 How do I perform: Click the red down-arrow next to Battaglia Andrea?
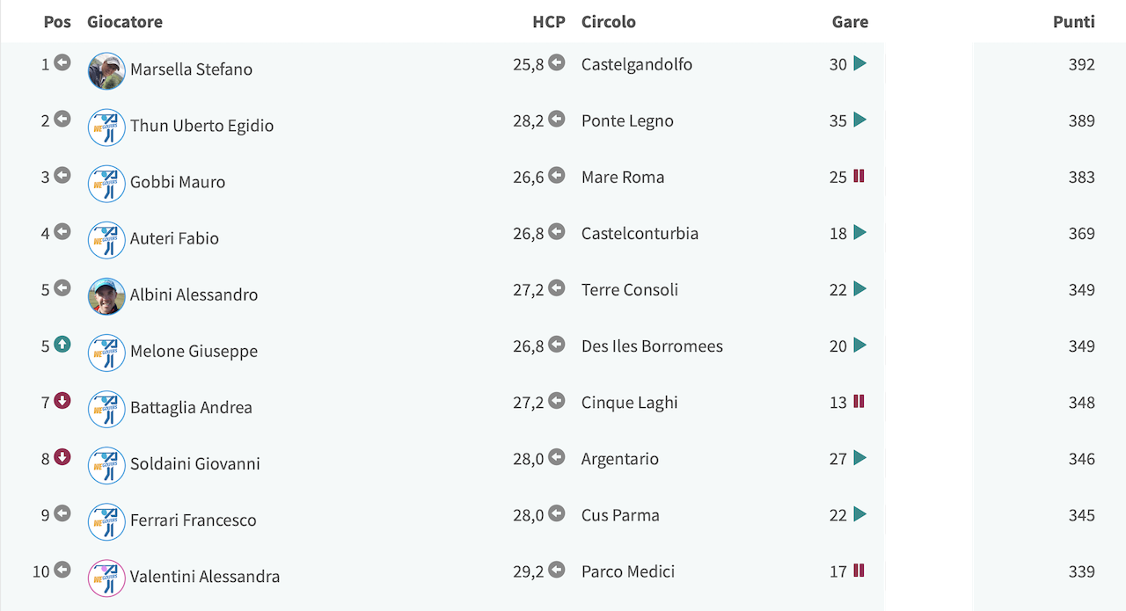(x=62, y=401)
